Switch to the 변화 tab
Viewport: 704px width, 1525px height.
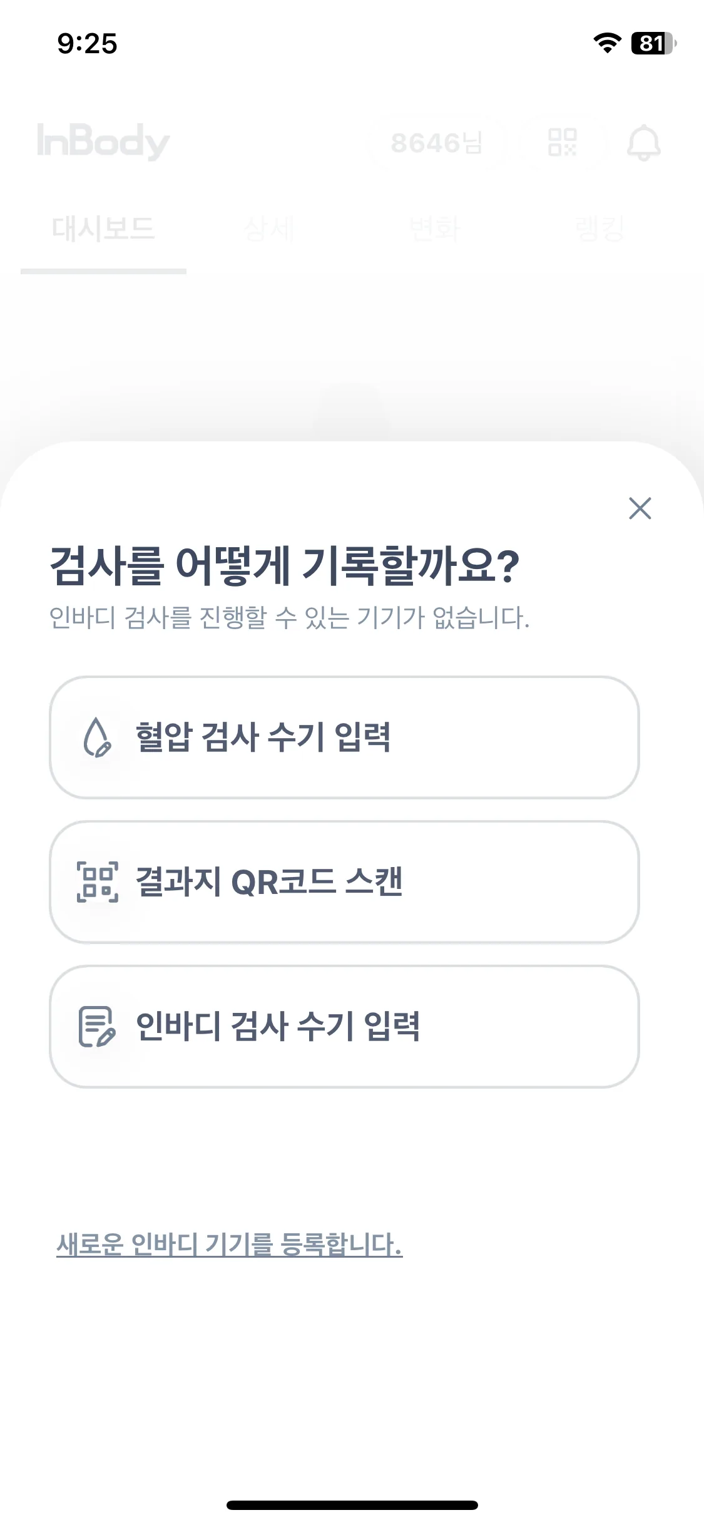[435, 228]
